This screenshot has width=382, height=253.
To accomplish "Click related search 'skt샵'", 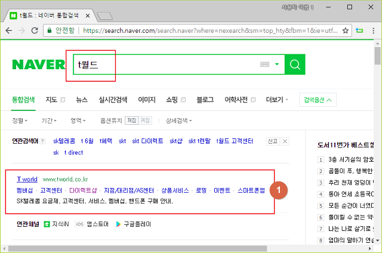I will 176,141.
